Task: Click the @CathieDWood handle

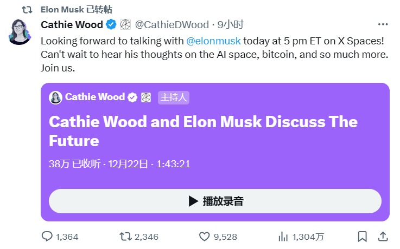Action: coord(171,24)
